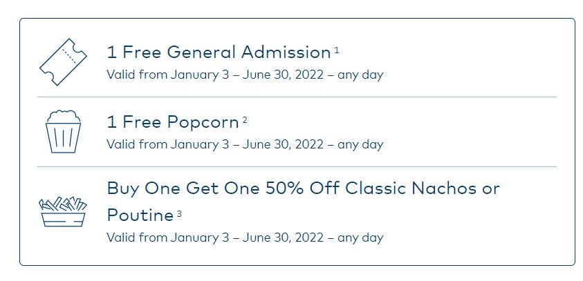Open footnote 1 beside General Admission
This screenshot has width=583, height=281.
click(x=337, y=50)
